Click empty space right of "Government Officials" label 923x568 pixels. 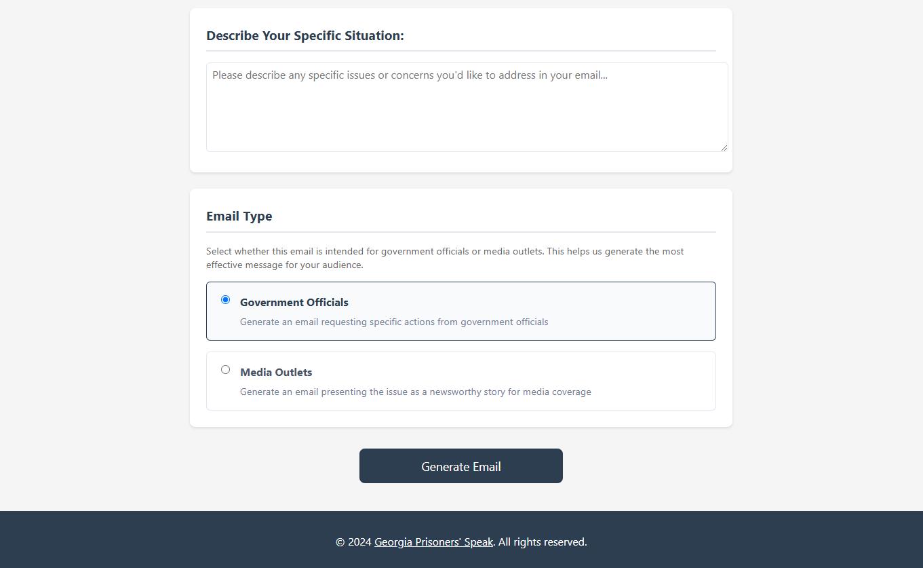pyautogui.click(x=529, y=303)
